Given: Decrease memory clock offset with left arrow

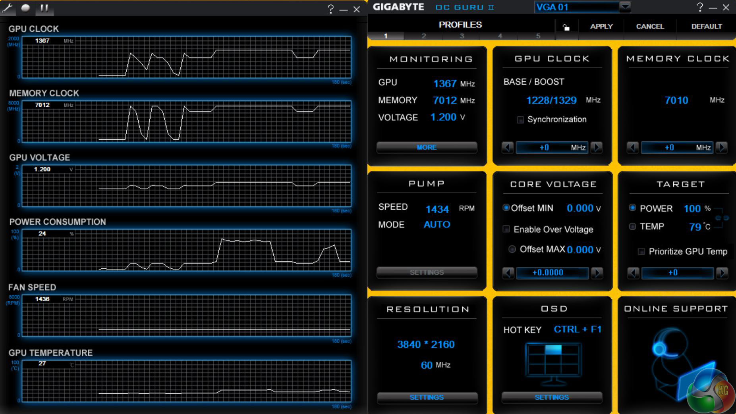Looking at the screenshot, I should point(633,148).
